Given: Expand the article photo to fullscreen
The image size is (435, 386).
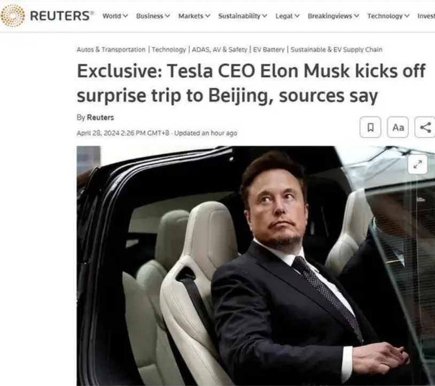Looking at the screenshot, I should click(x=417, y=164).
